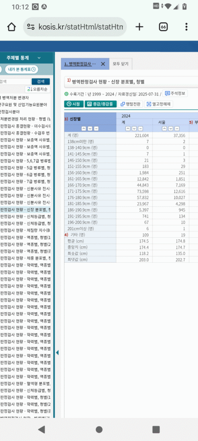Open 현황 - 5급 병류별 item
This screenshot has width=198, height=441.
click(x=25, y=168)
